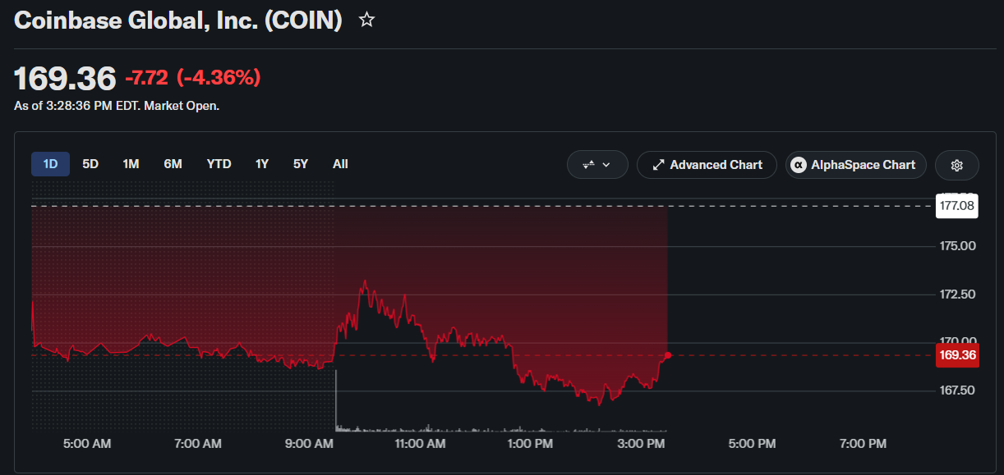Open the chart type dropdown
The image size is (1004, 475).
(597, 165)
